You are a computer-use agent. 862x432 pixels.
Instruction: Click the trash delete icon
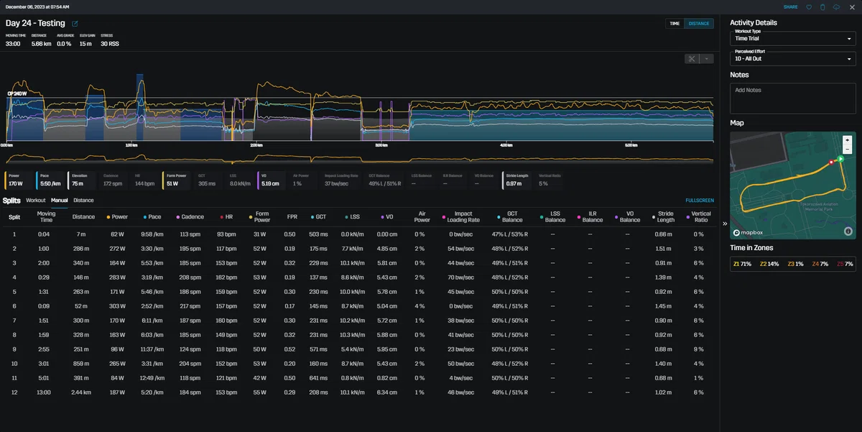click(822, 7)
